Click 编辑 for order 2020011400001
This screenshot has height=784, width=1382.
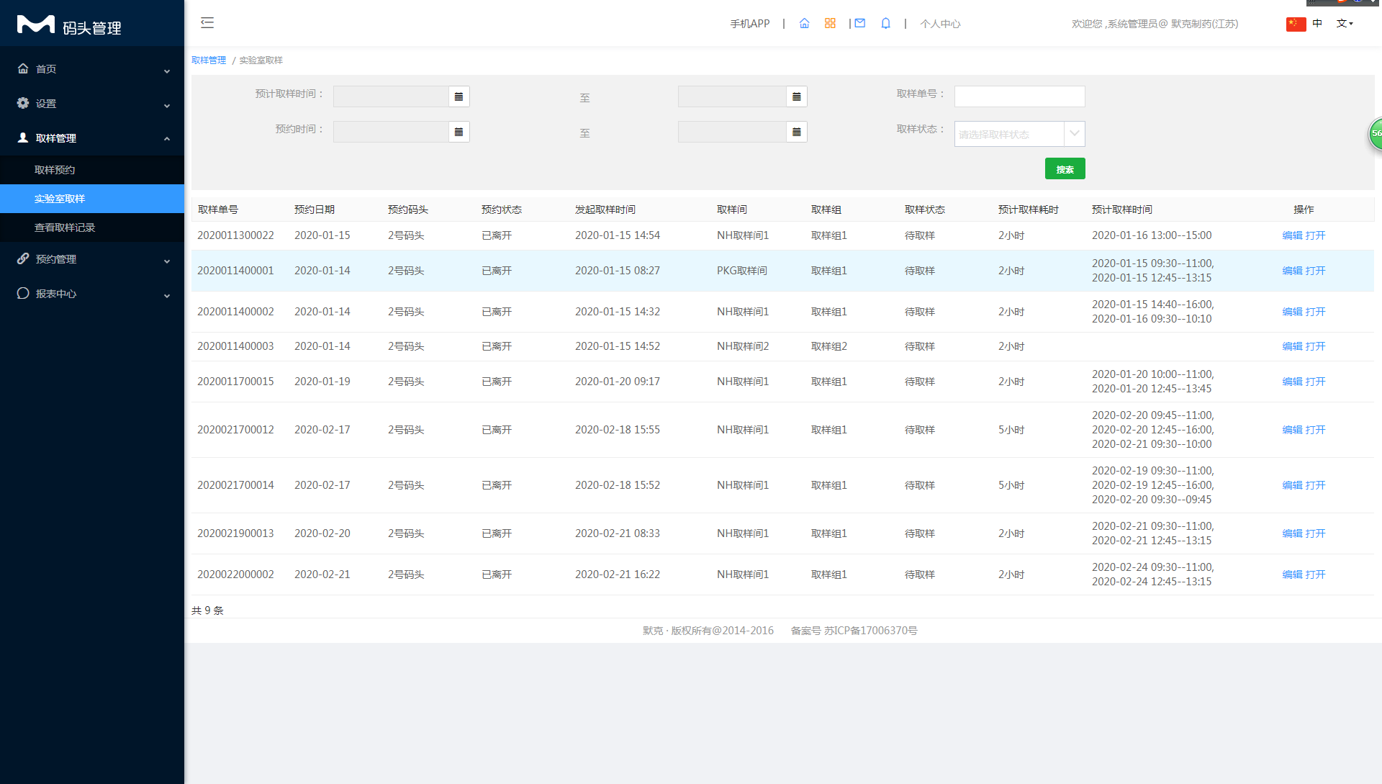(1292, 271)
